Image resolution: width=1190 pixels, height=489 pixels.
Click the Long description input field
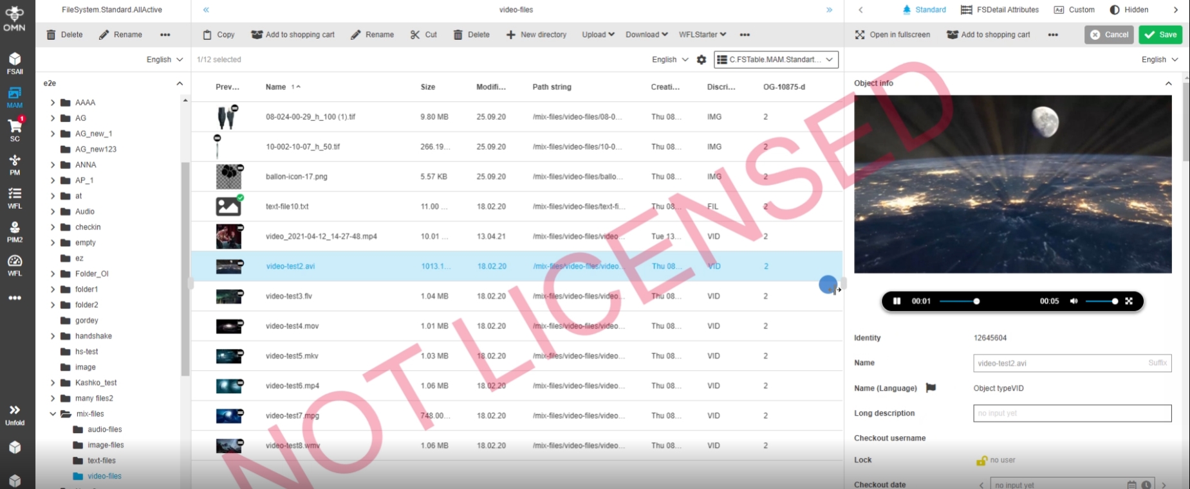[1072, 413]
